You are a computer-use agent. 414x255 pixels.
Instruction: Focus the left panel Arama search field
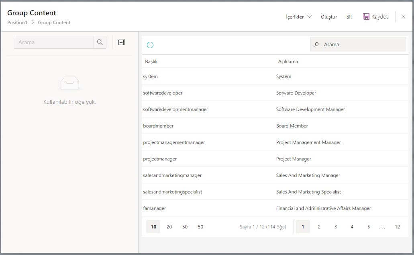(54, 42)
